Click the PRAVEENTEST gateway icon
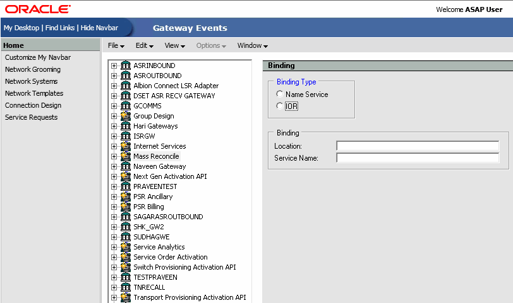This screenshot has height=303, width=513. coord(126,187)
